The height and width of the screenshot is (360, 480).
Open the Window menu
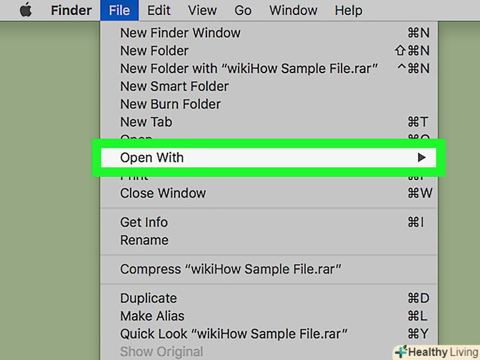pyautogui.click(x=293, y=11)
